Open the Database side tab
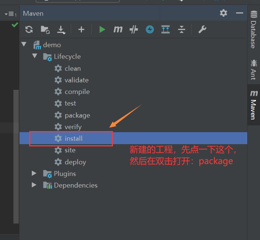Screen dimensions: 260x240 pyautogui.click(x=254, y=30)
